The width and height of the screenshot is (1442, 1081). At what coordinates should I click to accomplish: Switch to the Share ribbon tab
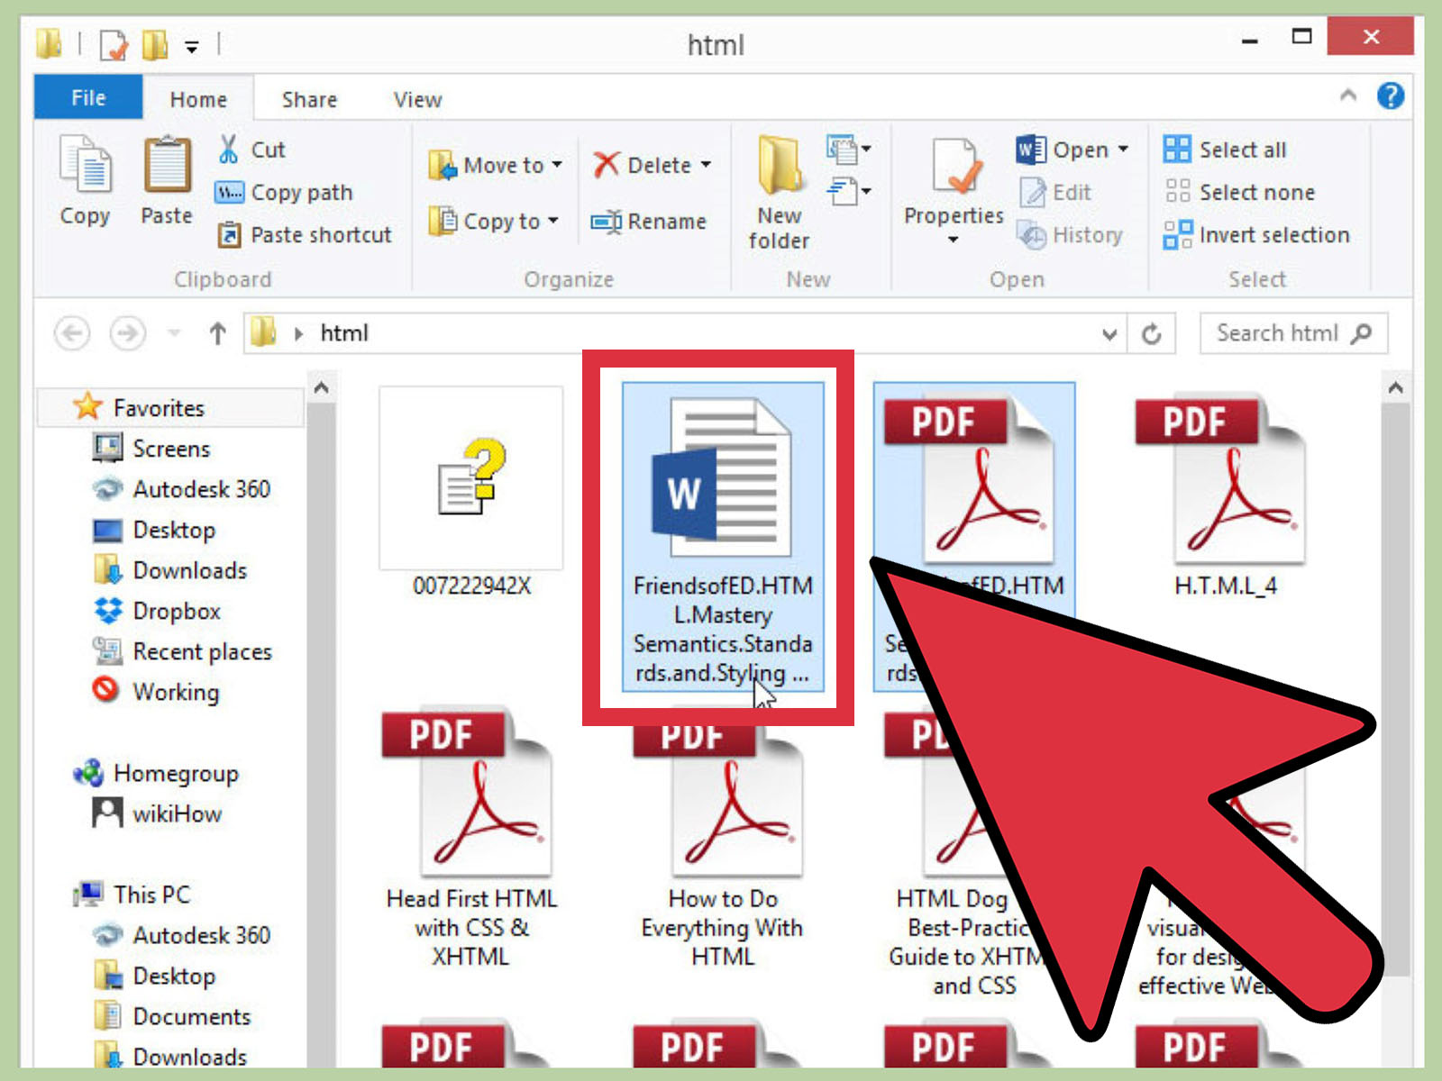click(307, 99)
